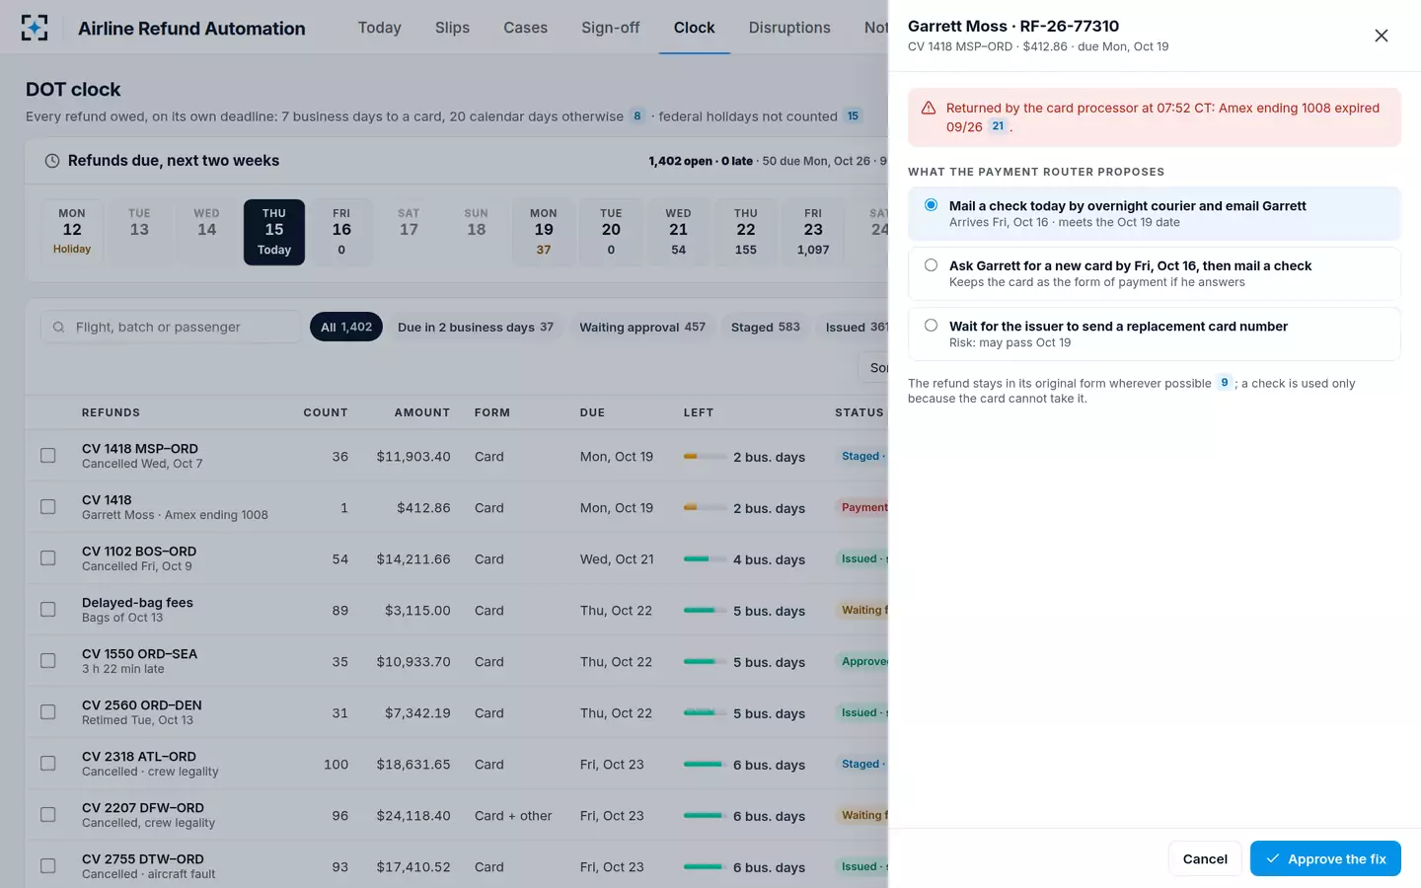The height and width of the screenshot is (888, 1421).
Task: Select Thu 15 Today in calendar
Action: [x=274, y=232]
